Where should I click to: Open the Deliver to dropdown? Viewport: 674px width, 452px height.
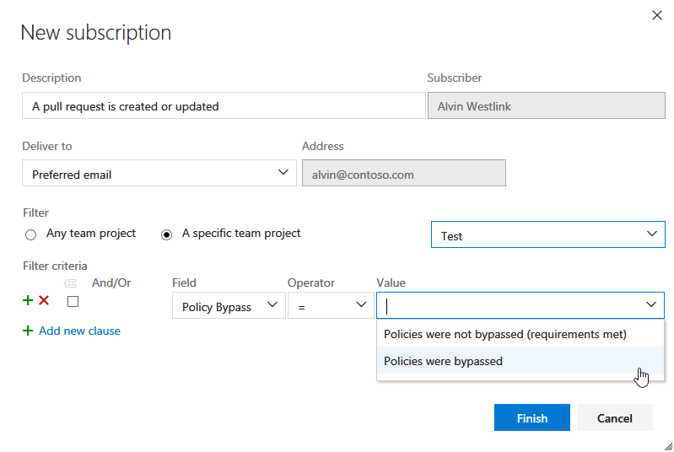pyautogui.click(x=159, y=174)
